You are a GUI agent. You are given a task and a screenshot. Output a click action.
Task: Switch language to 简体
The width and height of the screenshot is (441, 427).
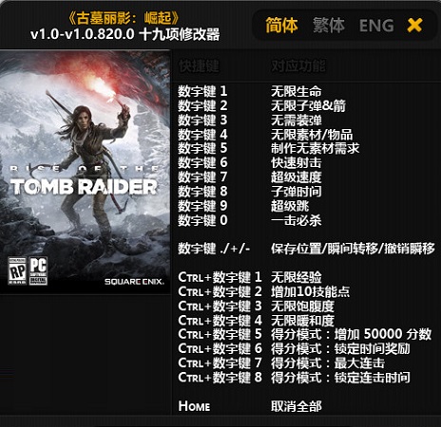[x=281, y=26]
